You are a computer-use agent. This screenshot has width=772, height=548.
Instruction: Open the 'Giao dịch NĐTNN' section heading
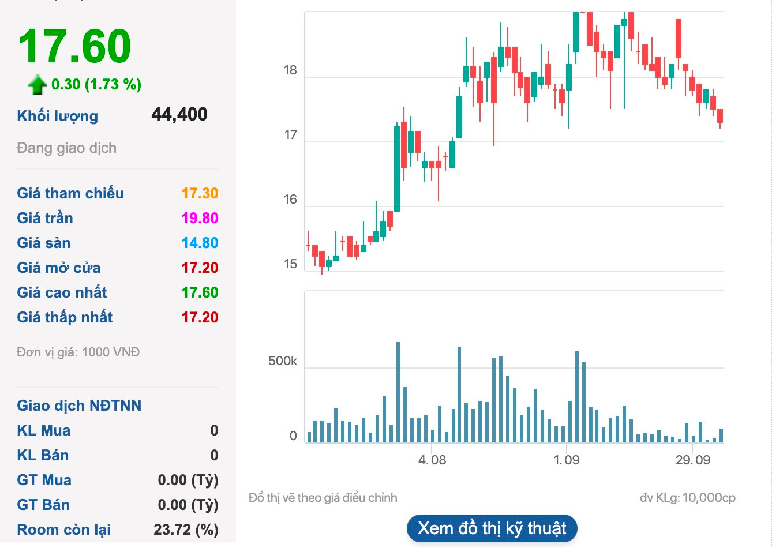point(79,406)
